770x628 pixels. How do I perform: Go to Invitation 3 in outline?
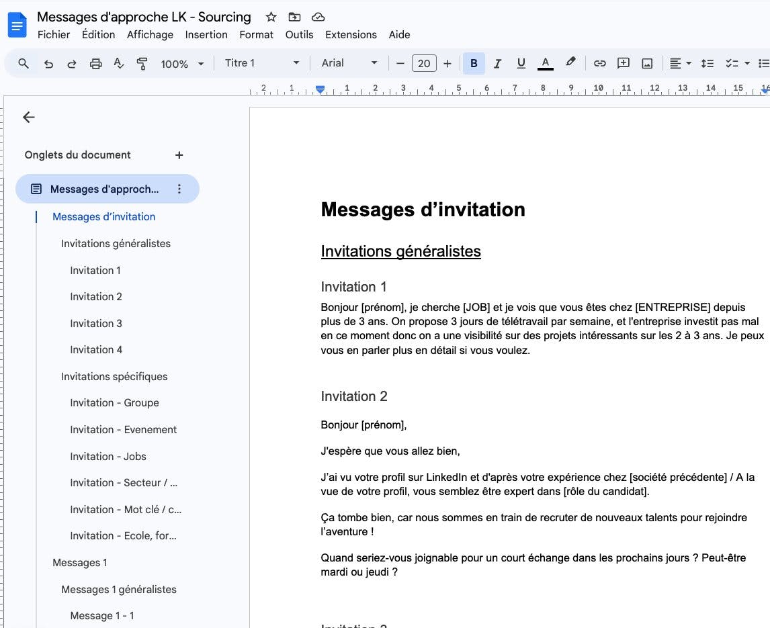pos(96,323)
